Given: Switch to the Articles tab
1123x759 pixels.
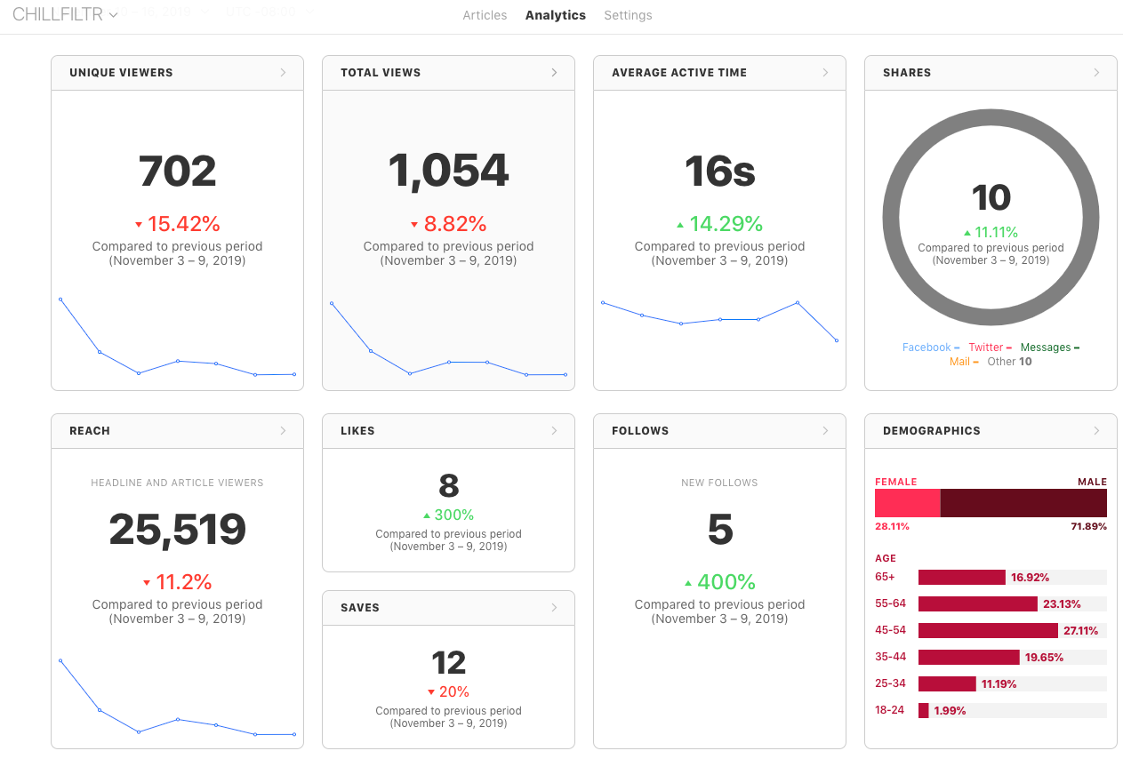Looking at the screenshot, I should (x=485, y=15).
